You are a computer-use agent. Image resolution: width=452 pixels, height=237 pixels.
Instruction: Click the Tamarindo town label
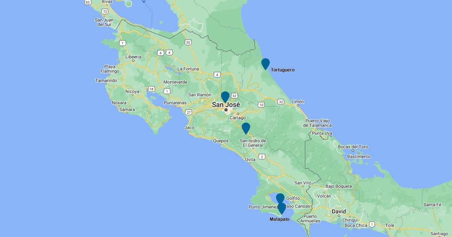pos(106,81)
